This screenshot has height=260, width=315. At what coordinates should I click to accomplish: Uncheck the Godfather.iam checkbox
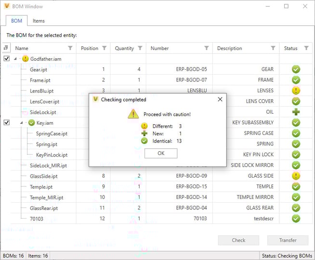pos(6,59)
